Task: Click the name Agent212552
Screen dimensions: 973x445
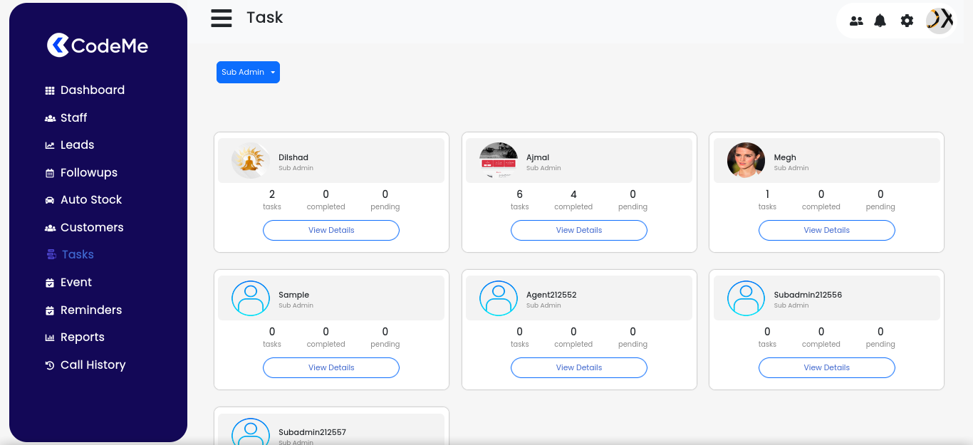Action: (x=551, y=295)
